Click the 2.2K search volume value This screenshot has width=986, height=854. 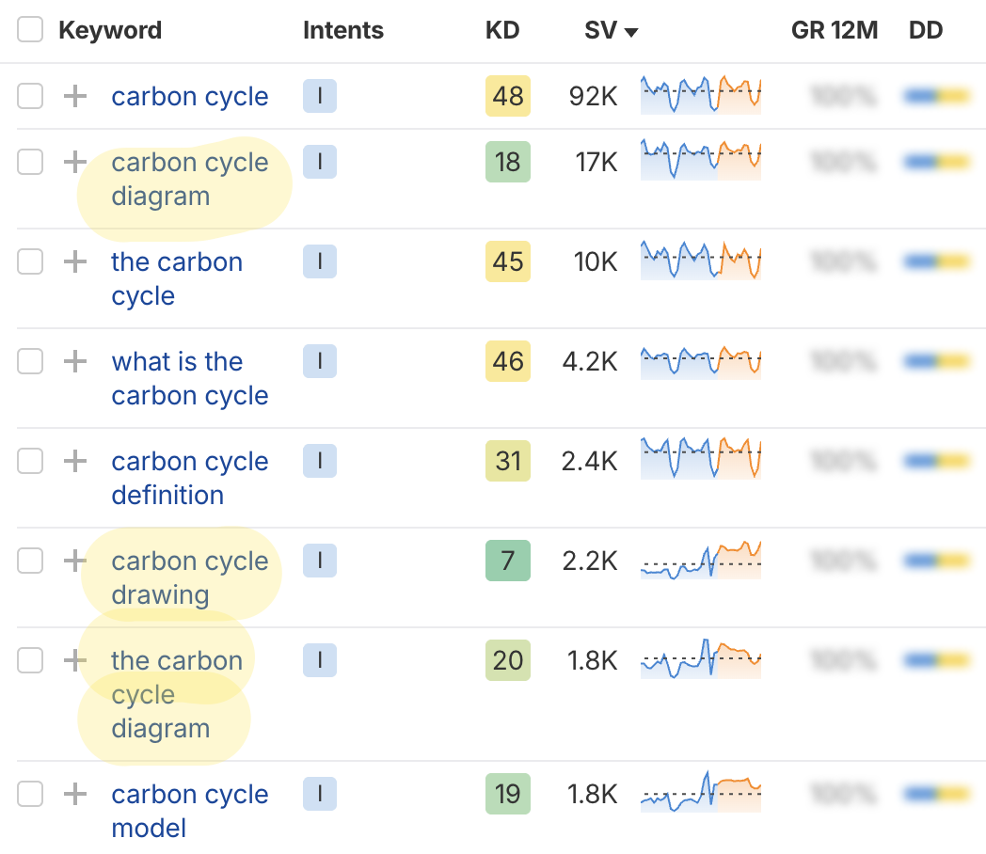tap(590, 561)
